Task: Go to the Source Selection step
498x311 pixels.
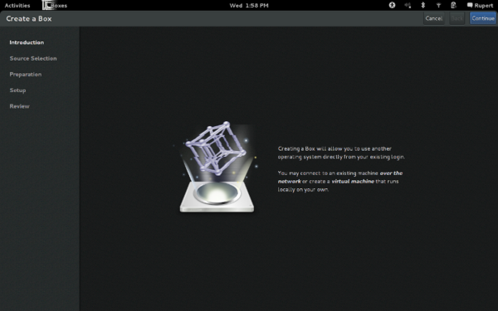Action: [x=33, y=58]
